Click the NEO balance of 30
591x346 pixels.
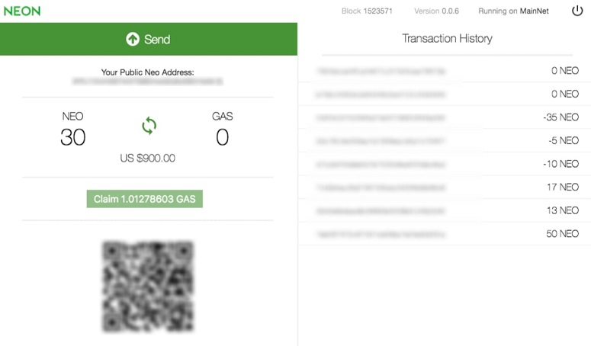(73, 138)
